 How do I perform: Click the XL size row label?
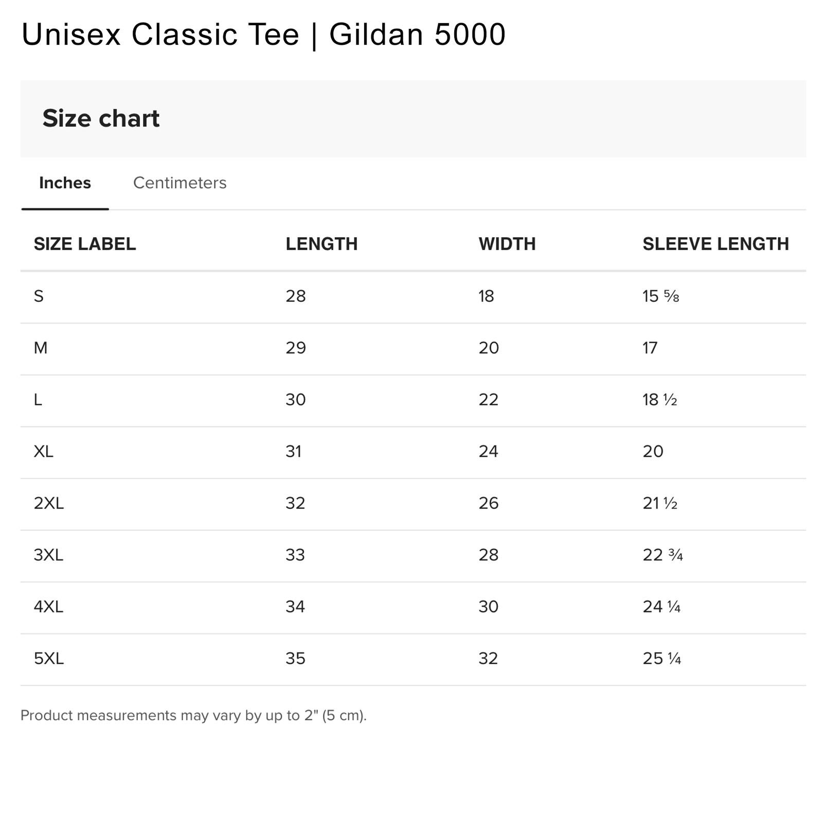(43, 452)
